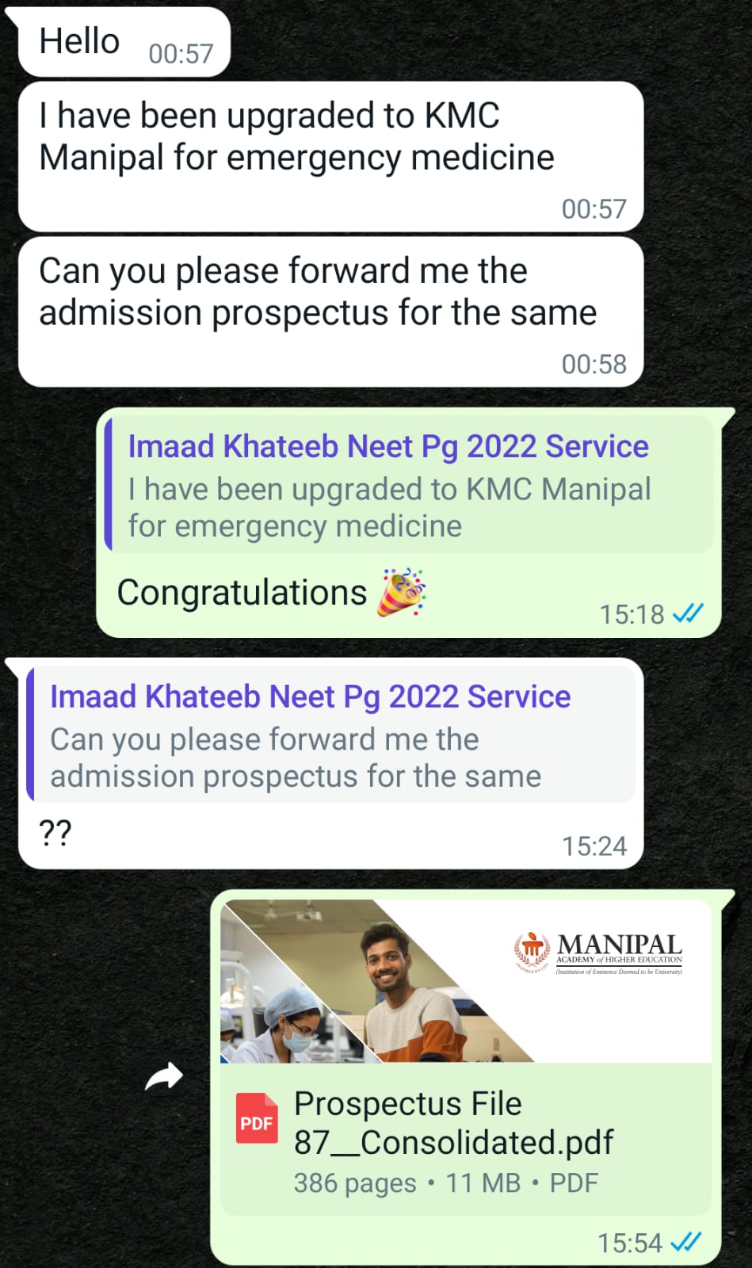Select the 'upgraded to KMC Manipal' message
The image size is (752, 1268).
(330, 157)
